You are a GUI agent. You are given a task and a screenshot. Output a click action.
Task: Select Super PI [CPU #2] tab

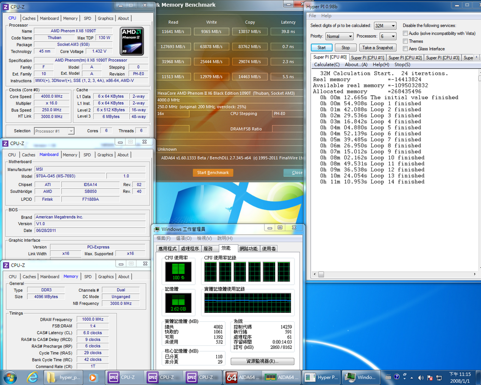[405, 58]
